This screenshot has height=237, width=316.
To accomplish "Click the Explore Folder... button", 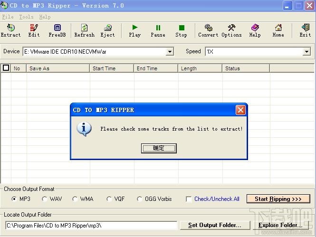I will tap(280, 225).
